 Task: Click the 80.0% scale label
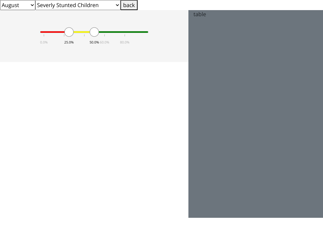click(x=125, y=42)
